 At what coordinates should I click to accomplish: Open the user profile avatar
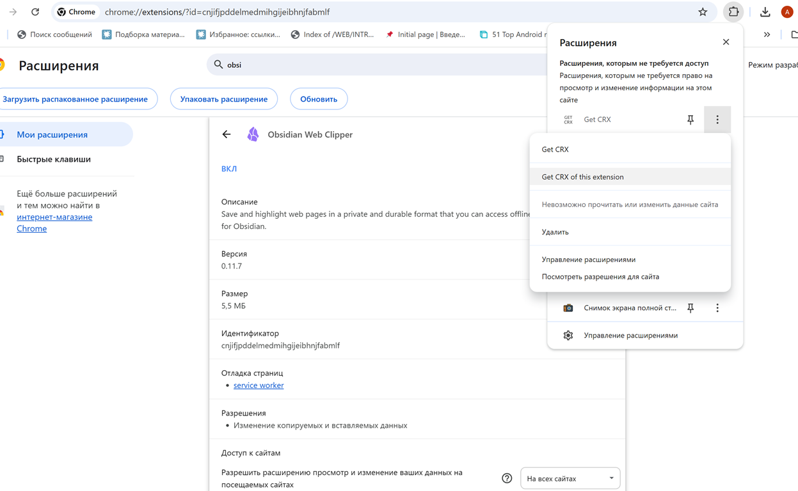(787, 12)
